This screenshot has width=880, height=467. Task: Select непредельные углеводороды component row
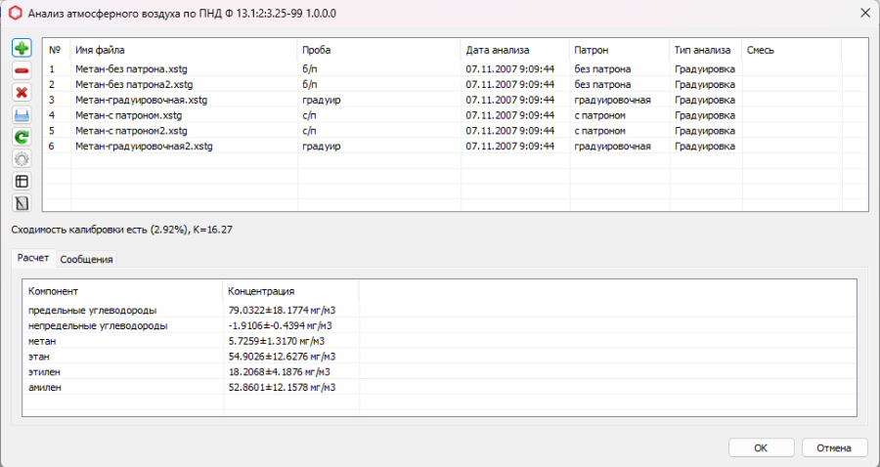pyautogui.click(x=98, y=325)
